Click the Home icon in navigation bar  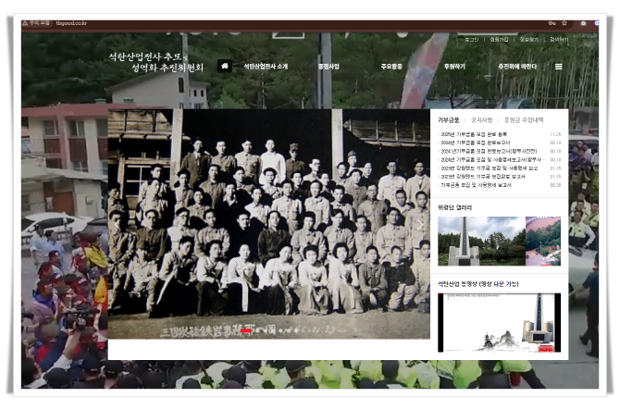click(x=224, y=67)
